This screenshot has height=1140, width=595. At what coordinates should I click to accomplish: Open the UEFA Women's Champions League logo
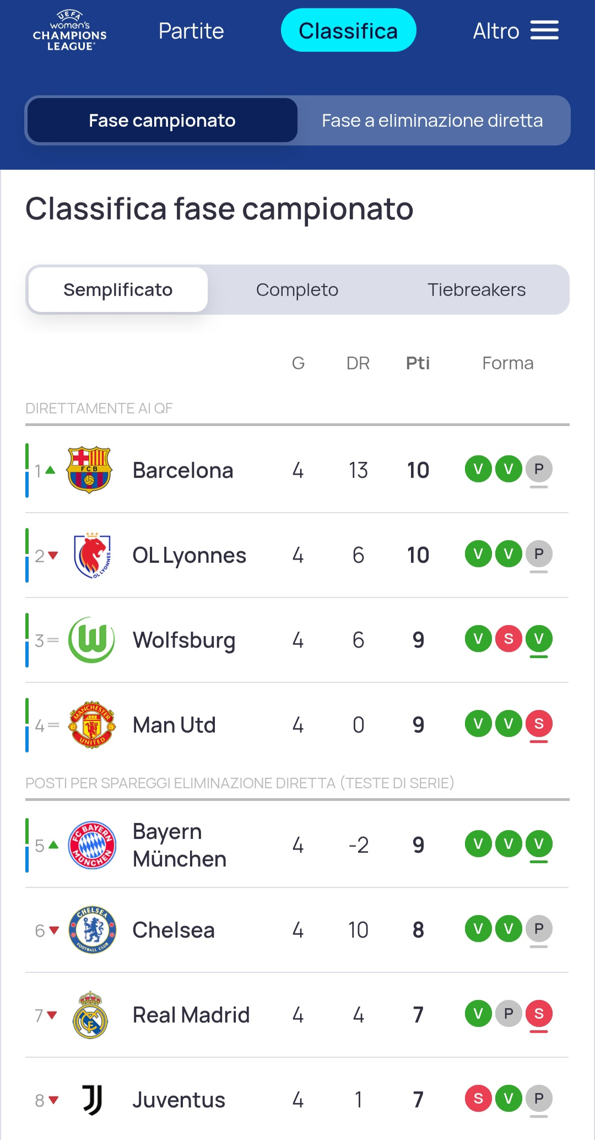pyautogui.click(x=69, y=31)
